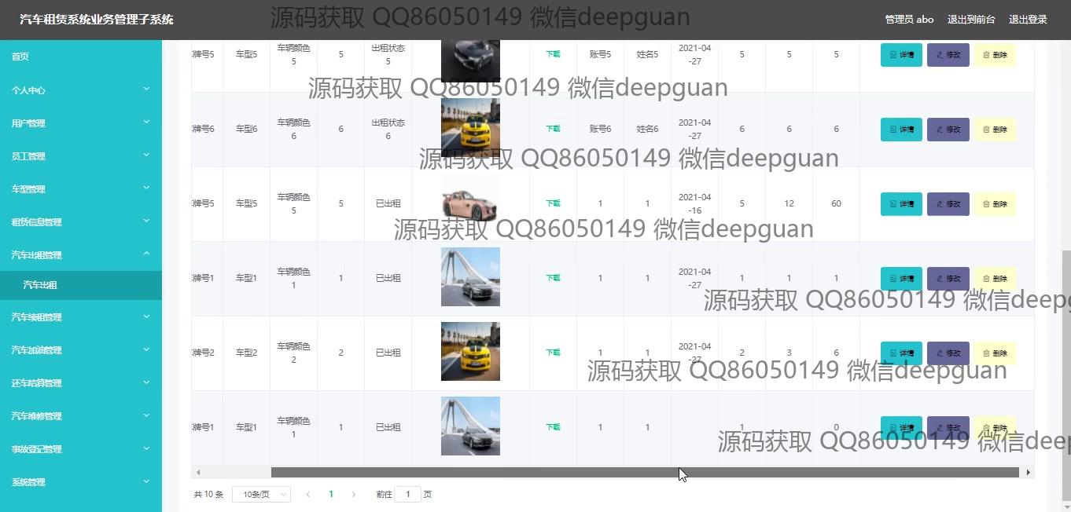
Task: Expand the 系统管理 sidebar menu
Action: (x=80, y=482)
